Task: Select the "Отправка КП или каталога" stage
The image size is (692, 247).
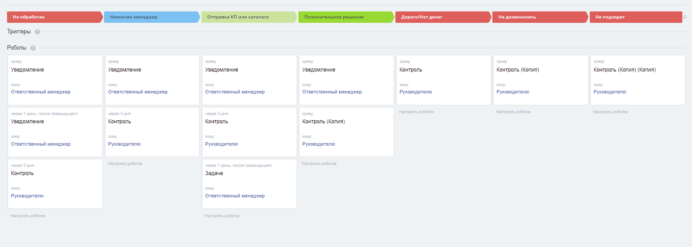Action: pyautogui.click(x=248, y=17)
